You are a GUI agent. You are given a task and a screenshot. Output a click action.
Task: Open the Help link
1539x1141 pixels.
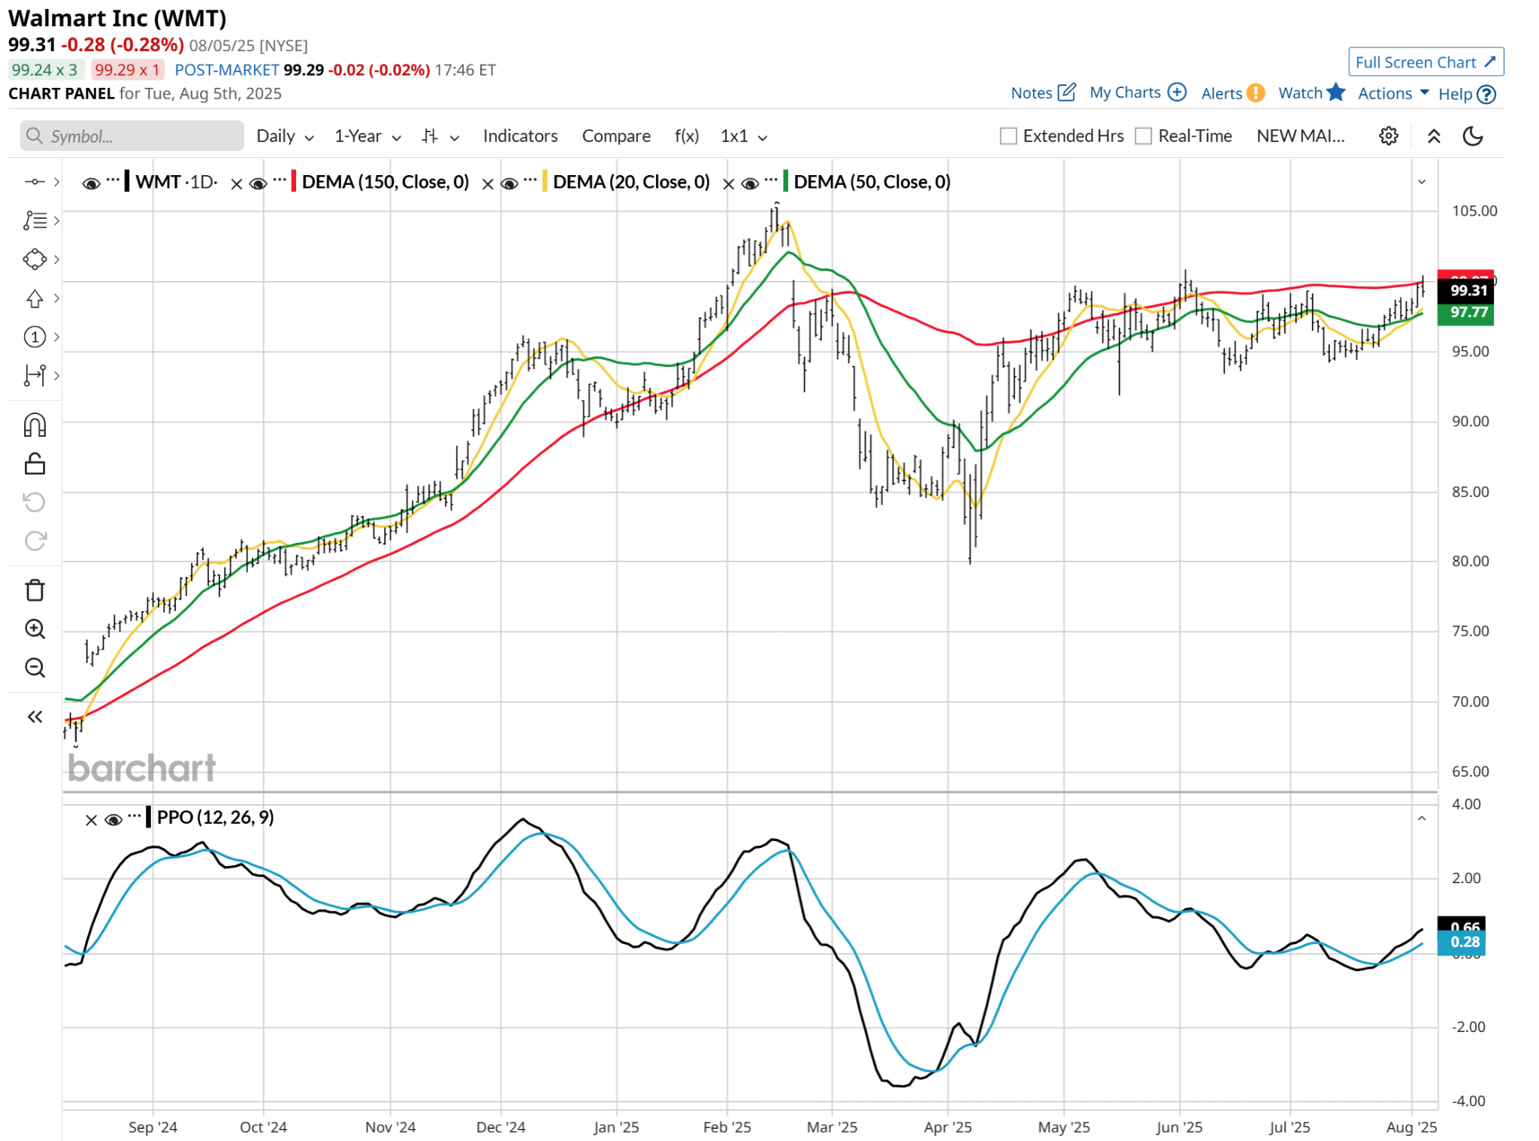[1455, 95]
